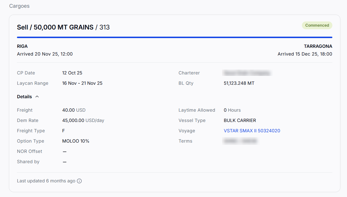Screen dimensions: 347x197
Task: Click 'Arrived 15 Dec 25, 18:00' text
Action: point(305,54)
